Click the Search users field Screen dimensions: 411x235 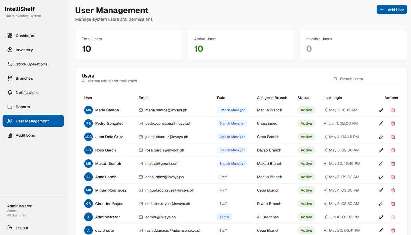click(x=365, y=79)
